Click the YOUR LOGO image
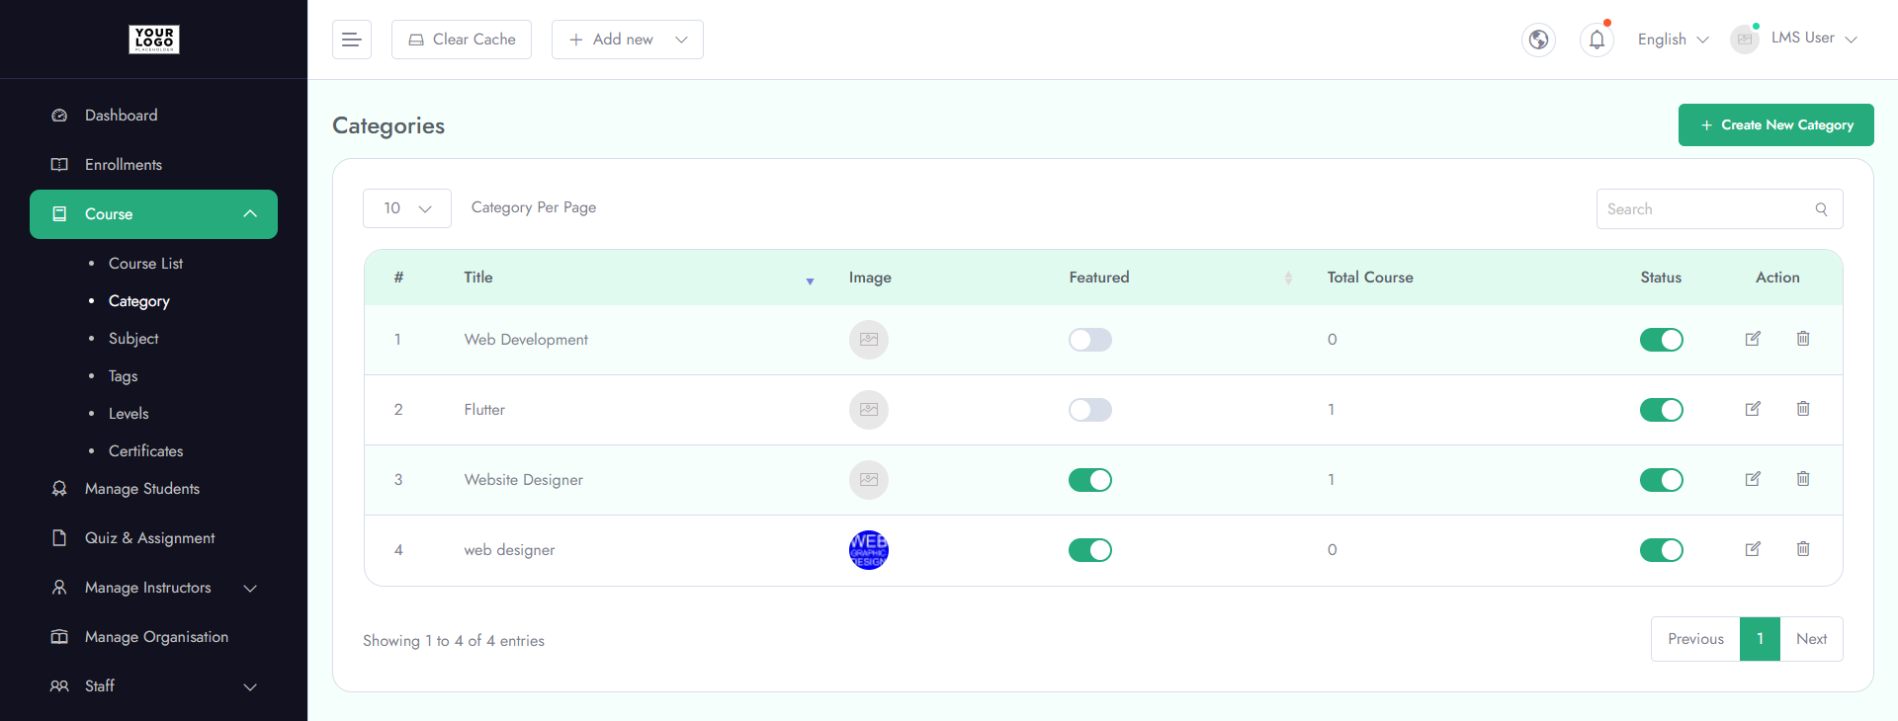 154,40
